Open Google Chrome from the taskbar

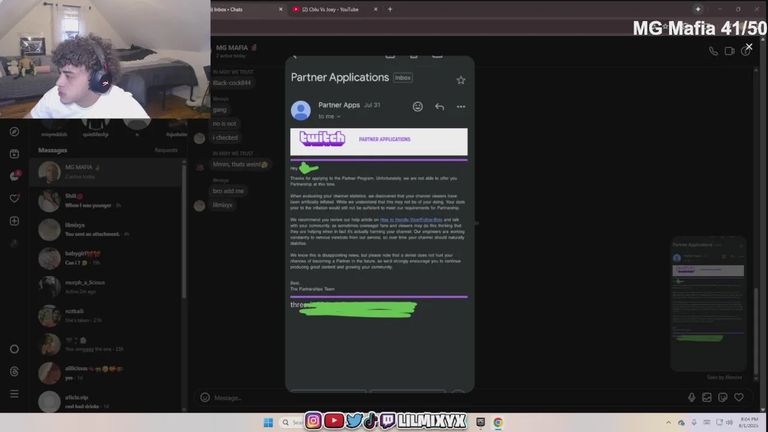498,422
